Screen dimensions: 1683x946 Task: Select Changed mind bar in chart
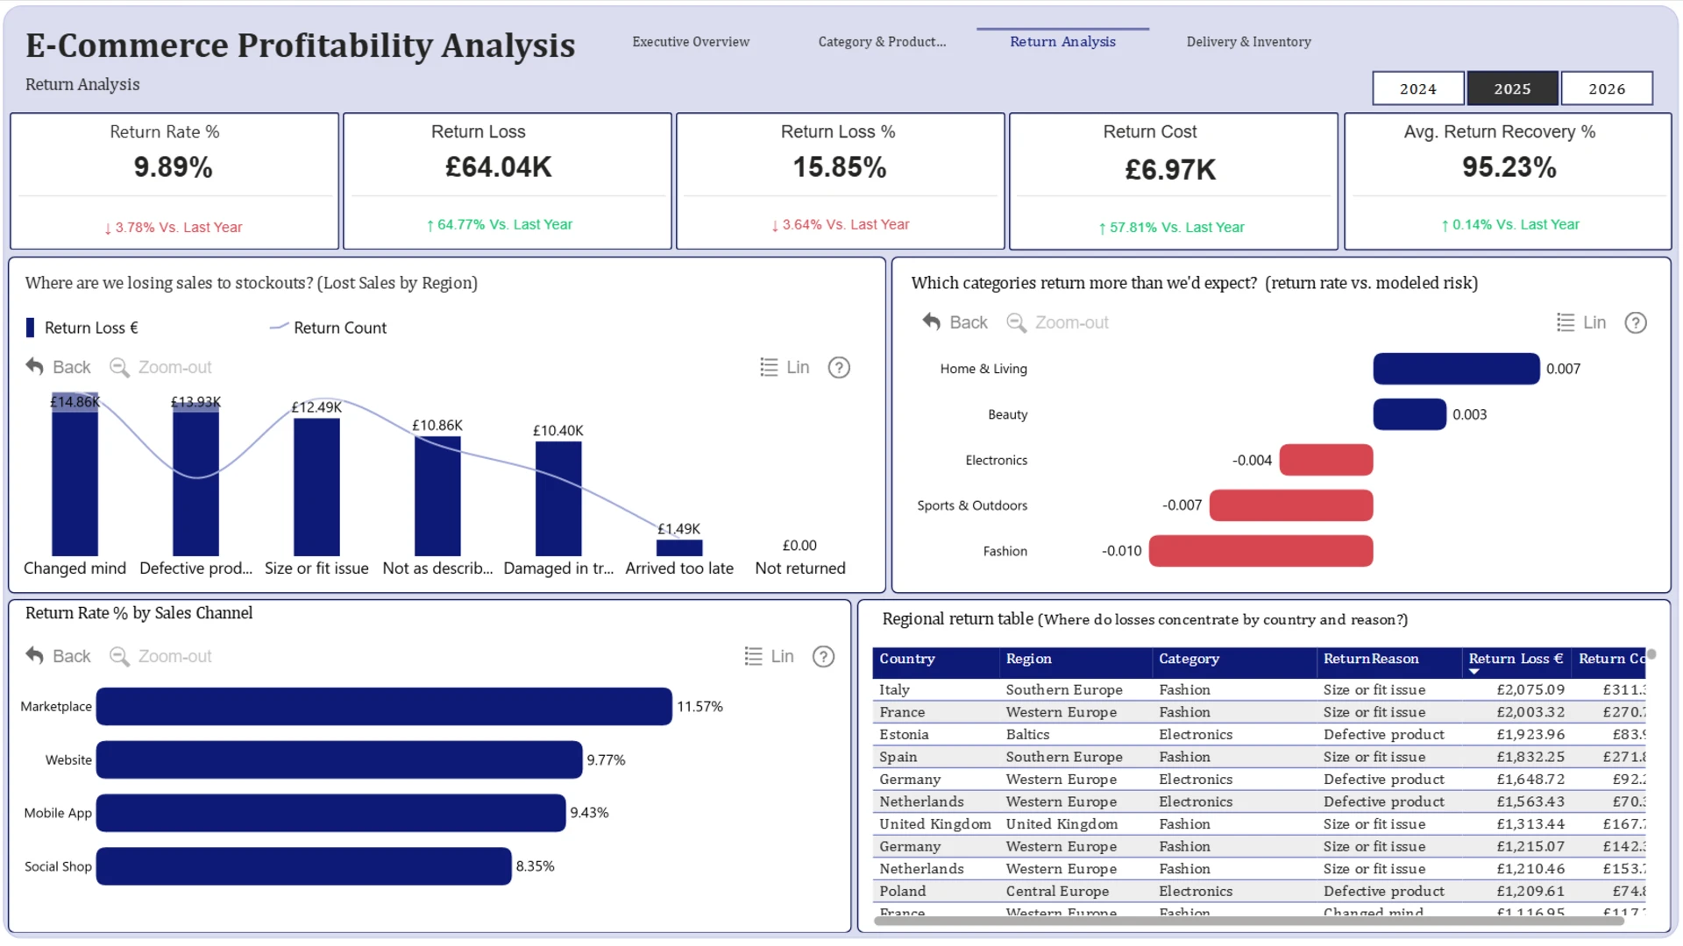[75, 474]
